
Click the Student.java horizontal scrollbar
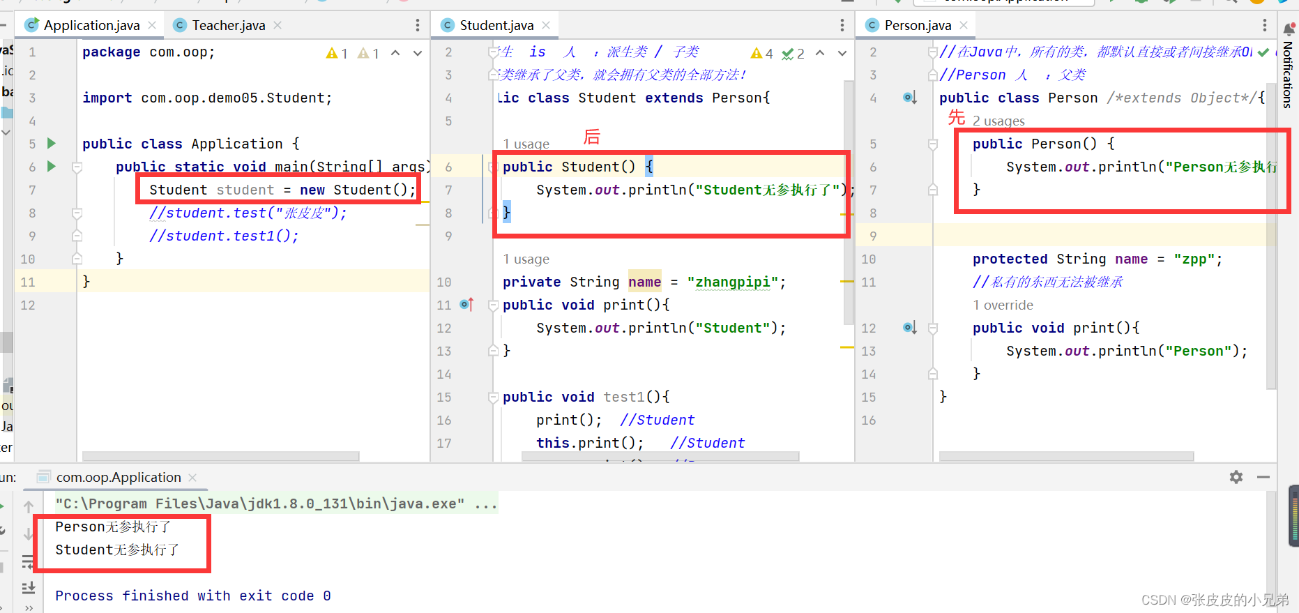tap(660, 456)
